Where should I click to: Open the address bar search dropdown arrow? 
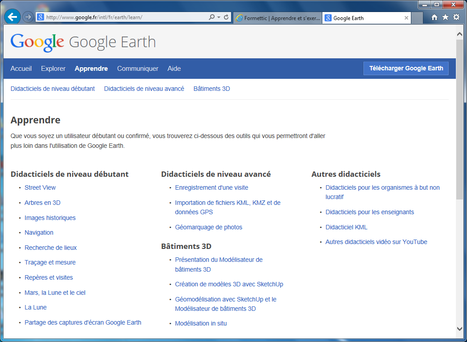pos(219,17)
